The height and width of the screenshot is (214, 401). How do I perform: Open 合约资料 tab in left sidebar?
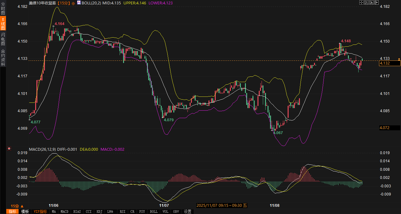[3, 58]
